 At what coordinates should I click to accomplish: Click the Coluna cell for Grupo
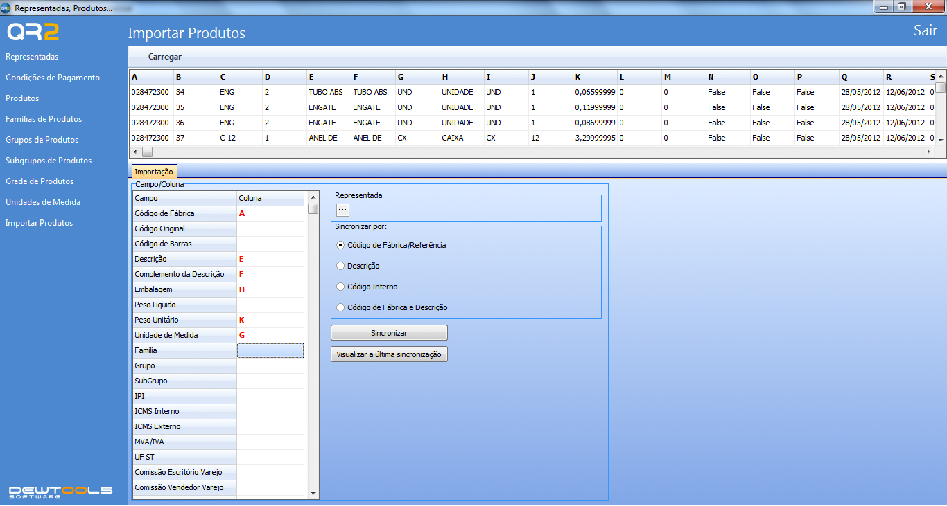pos(270,365)
